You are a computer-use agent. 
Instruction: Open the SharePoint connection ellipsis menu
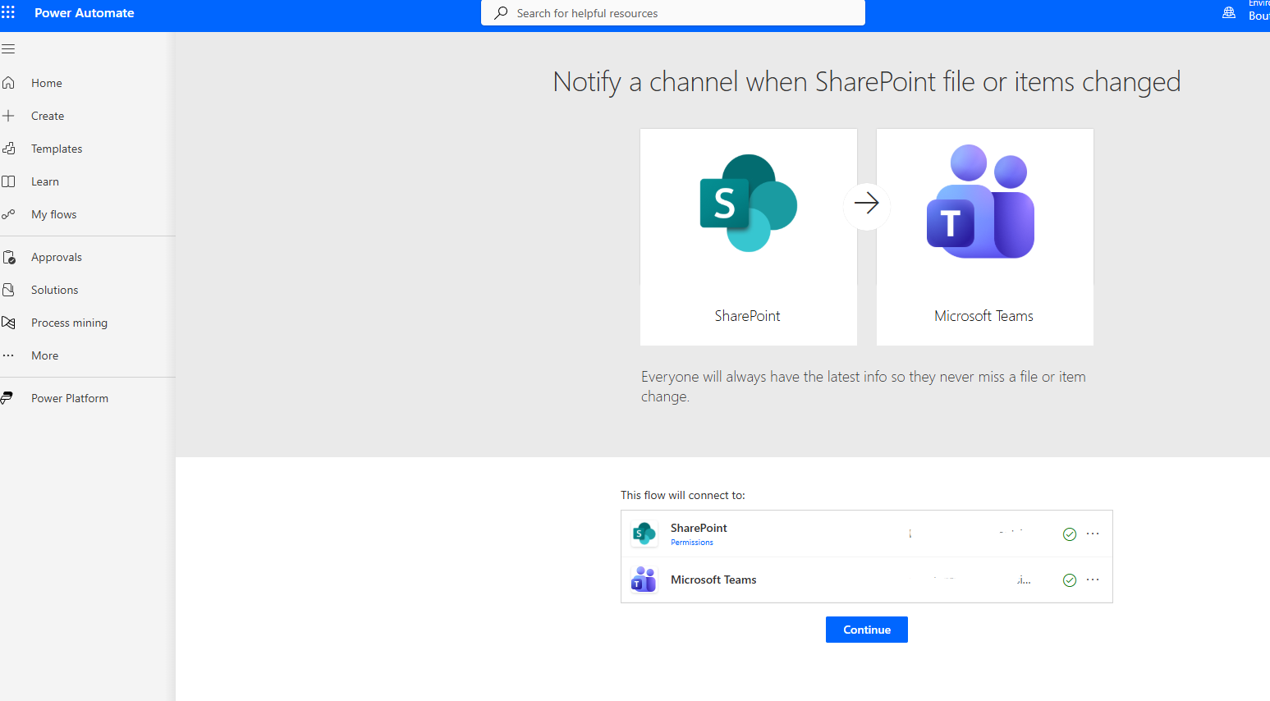click(1093, 534)
